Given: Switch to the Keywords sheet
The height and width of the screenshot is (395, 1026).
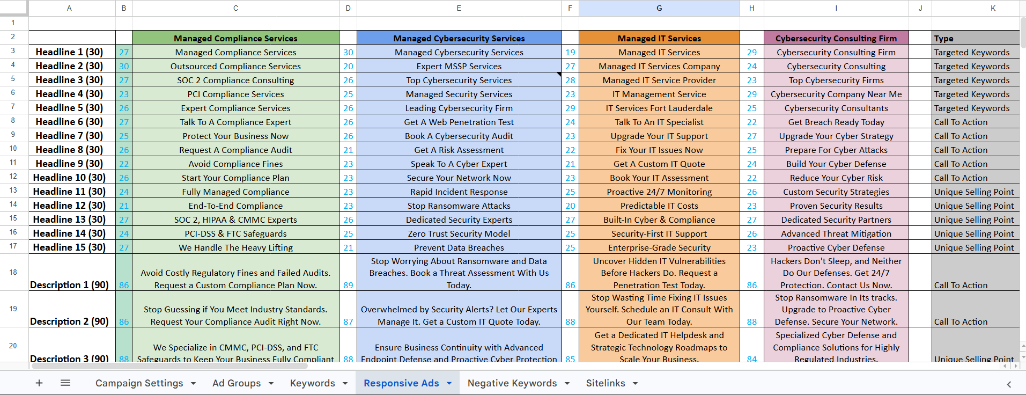Looking at the screenshot, I should (313, 383).
